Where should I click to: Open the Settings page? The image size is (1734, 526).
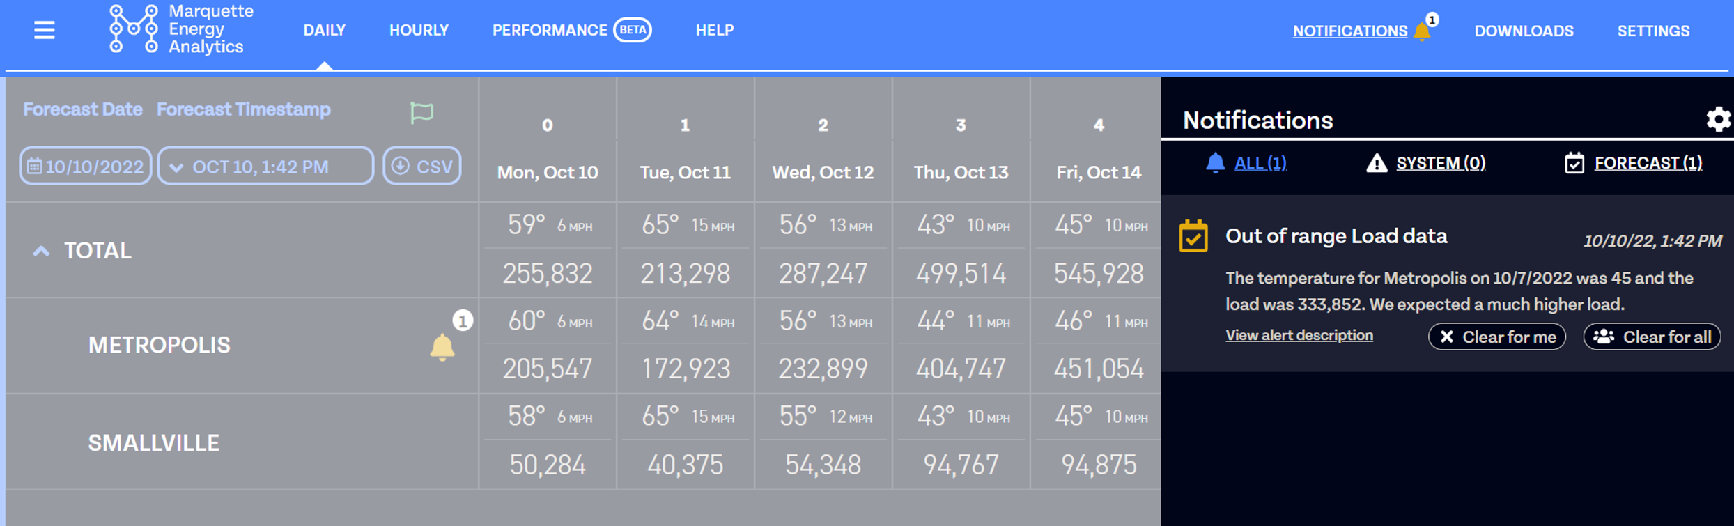pyautogui.click(x=1653, y=31)
